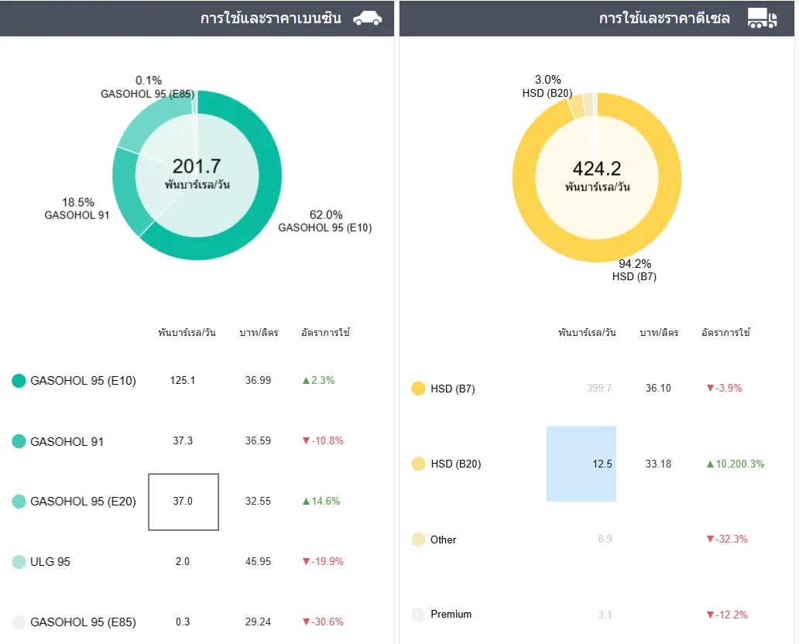Click the truck icon in the diesel header
This screenshot has width=799, height=644.
pos(763,18)
